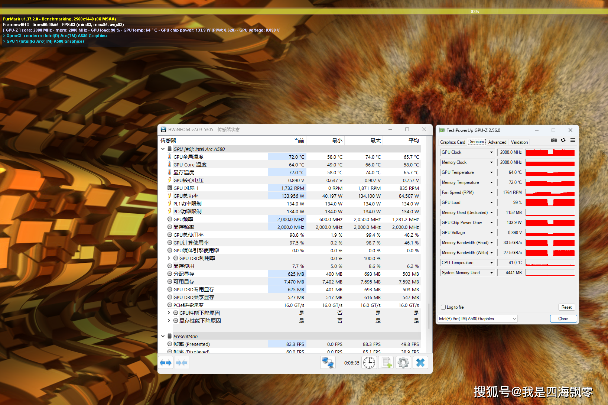The image size is (608, 405).
Task: Click the Close button in GPU-Z
Action: pos(563,319)
